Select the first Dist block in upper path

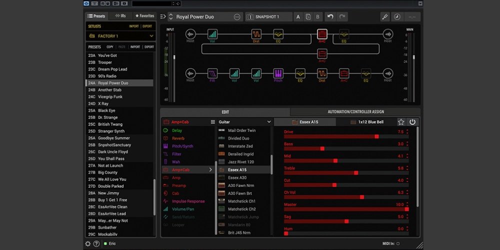(256, 34)
